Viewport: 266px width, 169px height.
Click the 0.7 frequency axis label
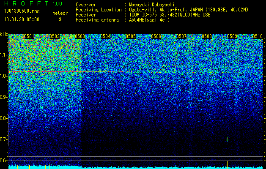[x=3, y=139]
